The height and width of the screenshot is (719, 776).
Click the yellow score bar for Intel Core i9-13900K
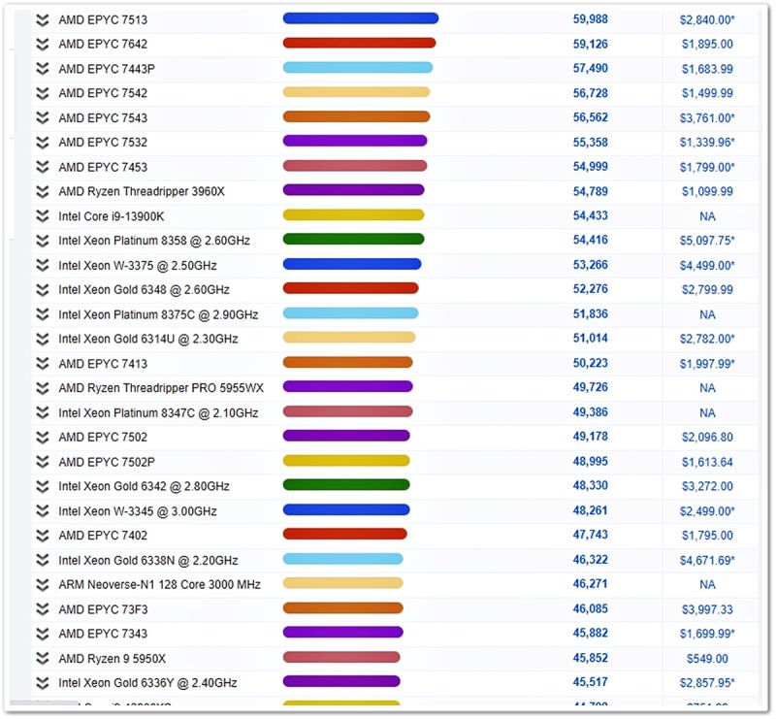click(x=353, y=214)
